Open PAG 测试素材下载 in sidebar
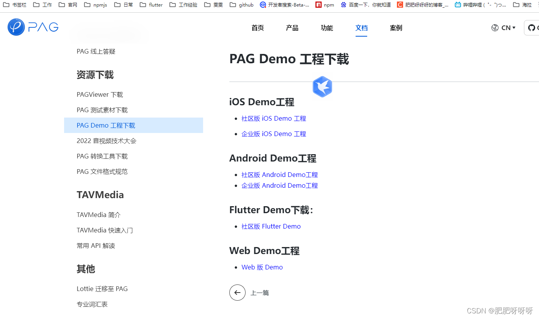The width and height of the screenshot is (539, 318). click(x=102, y=110)
